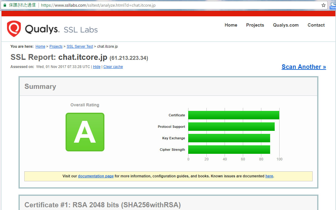Click the IP address (61.213.223.34) text
Image resolution: width=336 pixels, height=210 pixels.
coord(129,58)
